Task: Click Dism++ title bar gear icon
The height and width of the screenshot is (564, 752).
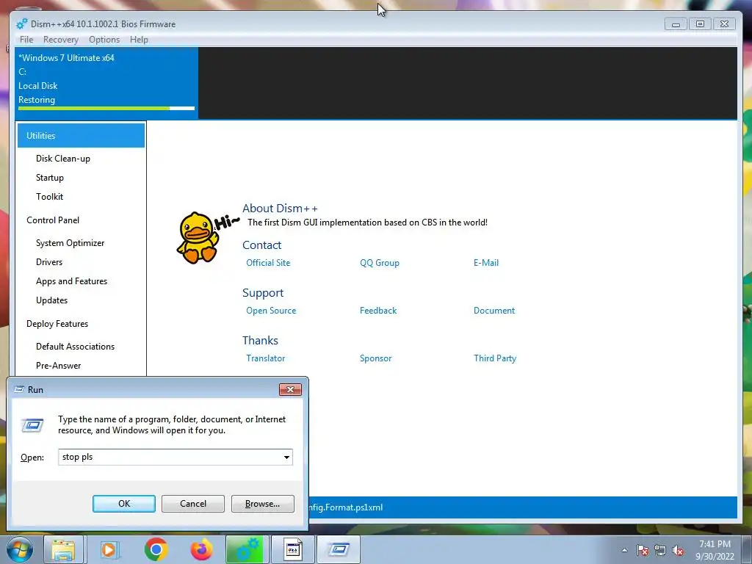Action: 21,24
